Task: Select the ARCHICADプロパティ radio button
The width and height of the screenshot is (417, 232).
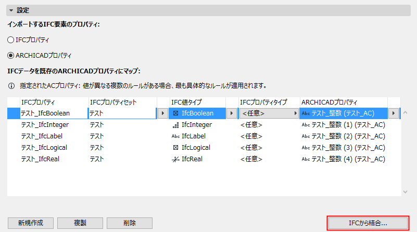Action: [10, 56]
